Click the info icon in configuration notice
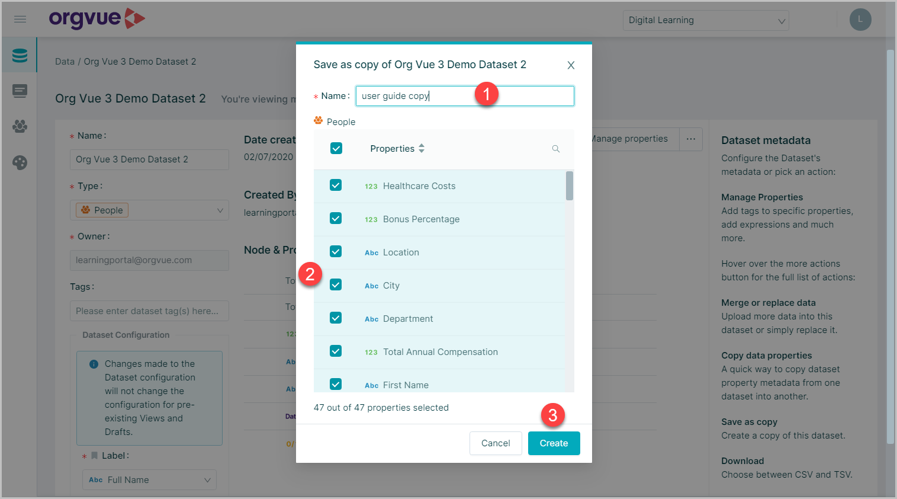The height and width of the screenshot is (499, 897). tap(94, 364)
